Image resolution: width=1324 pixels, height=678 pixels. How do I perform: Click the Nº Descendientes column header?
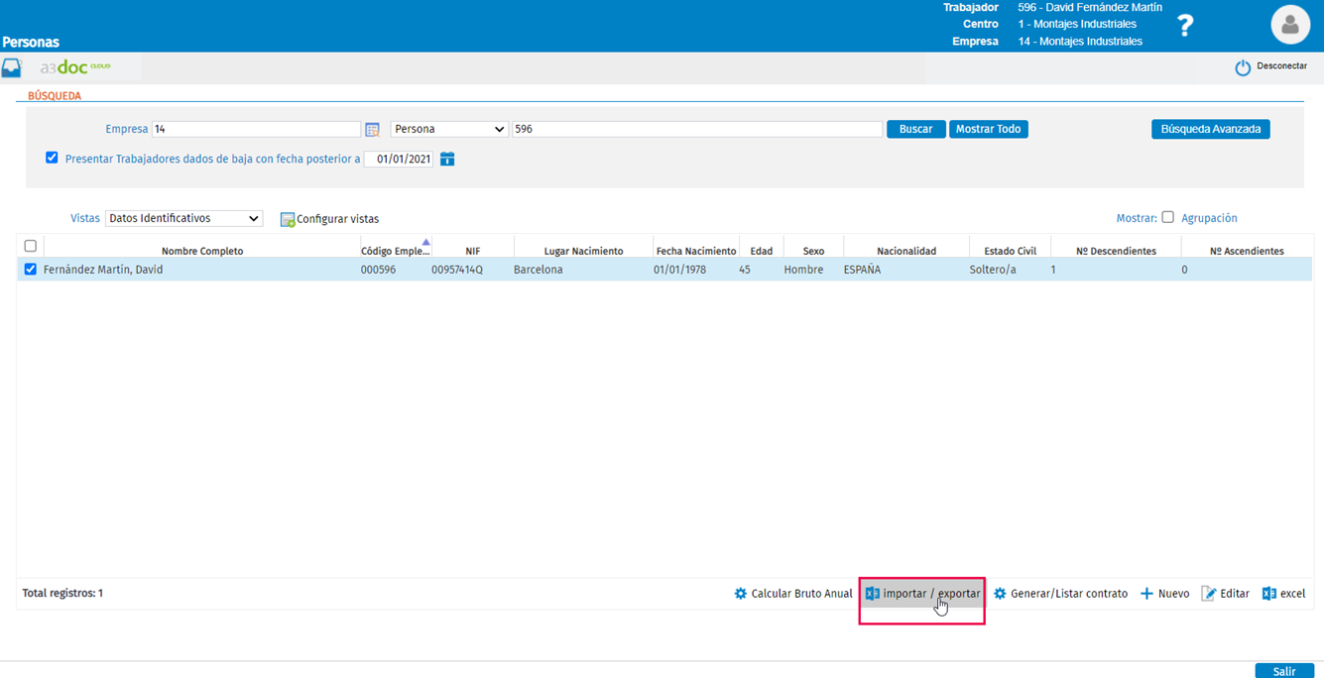point(1116,251)
